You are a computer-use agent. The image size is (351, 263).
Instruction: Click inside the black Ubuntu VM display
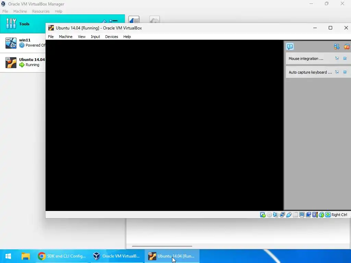pos(165,125)
